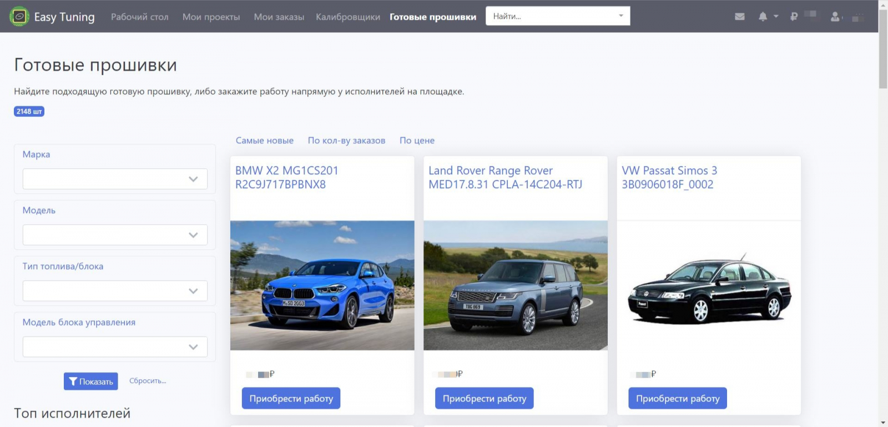Viewport: 888px width, 427px height.
Task: Click the page vertical scrollbar thumb
Action: (883, 49)
